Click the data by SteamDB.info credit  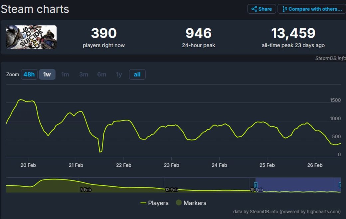[287, 211]
